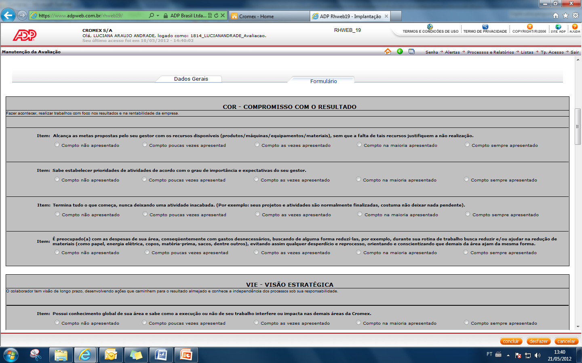Click the address bar search magnifier icon
The image size is (582, 363).
point(151,15)
